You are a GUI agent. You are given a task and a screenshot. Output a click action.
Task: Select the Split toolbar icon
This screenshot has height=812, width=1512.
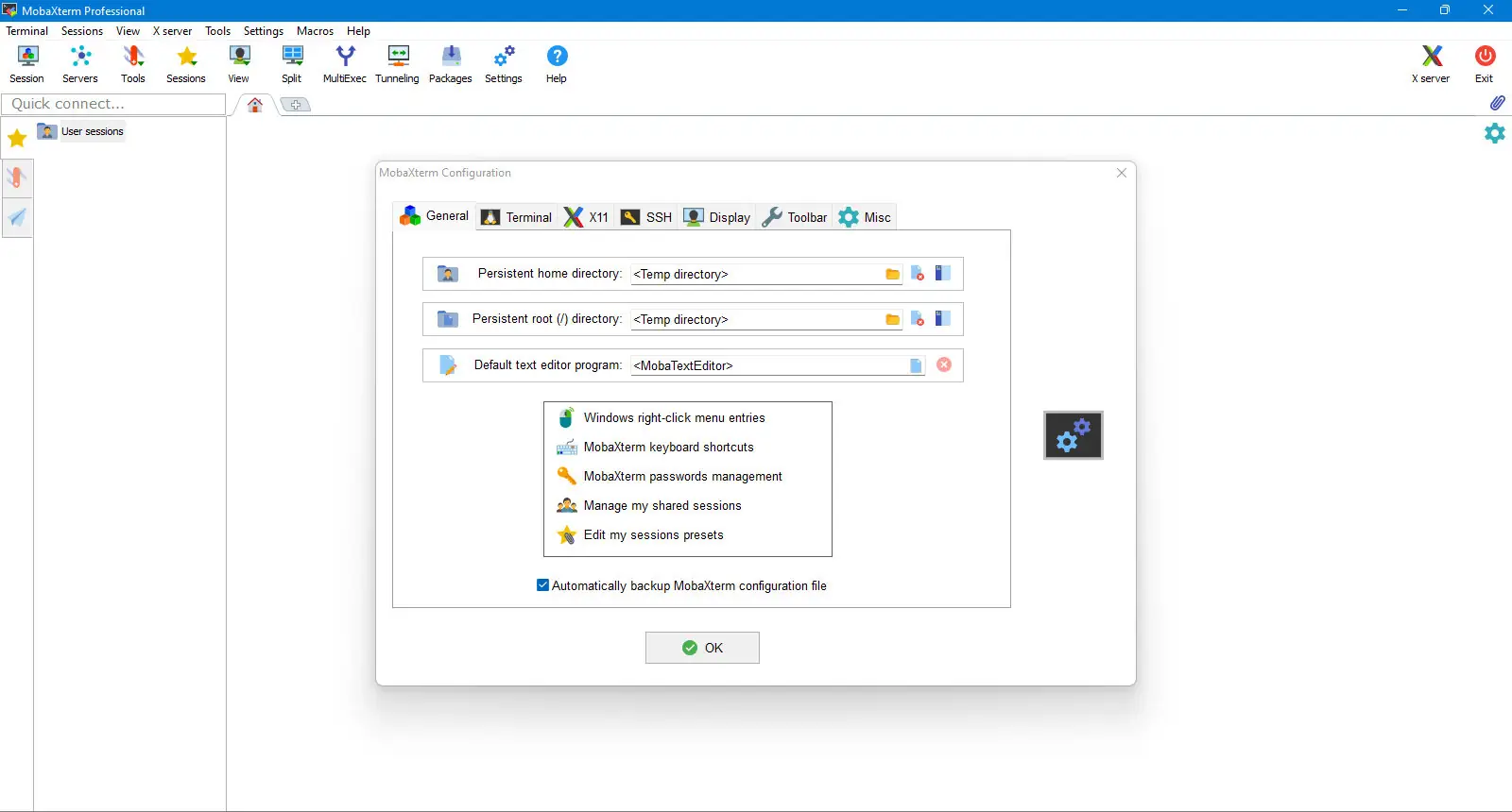click(292, 64)
